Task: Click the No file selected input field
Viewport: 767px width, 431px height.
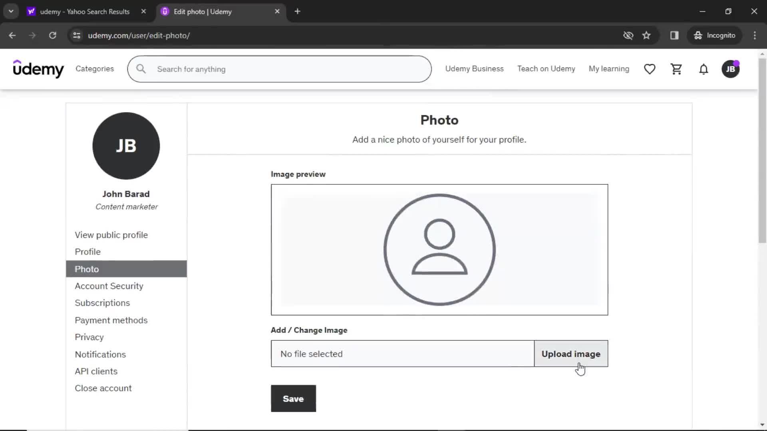Action: pyautogui.click(x=402, y=354)
